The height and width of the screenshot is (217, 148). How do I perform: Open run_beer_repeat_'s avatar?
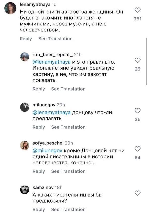pos(25,57)
